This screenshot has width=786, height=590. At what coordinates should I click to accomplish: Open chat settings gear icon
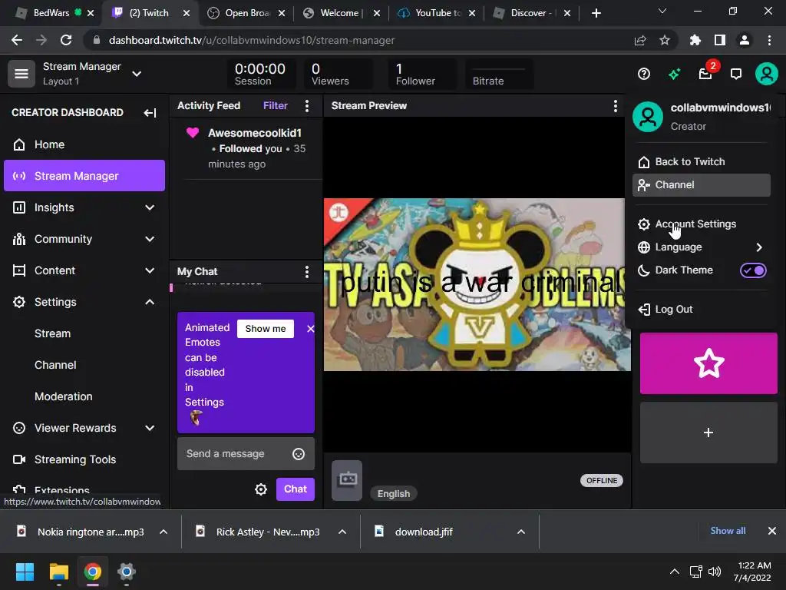pyautogui.click(x=261, y=489)
